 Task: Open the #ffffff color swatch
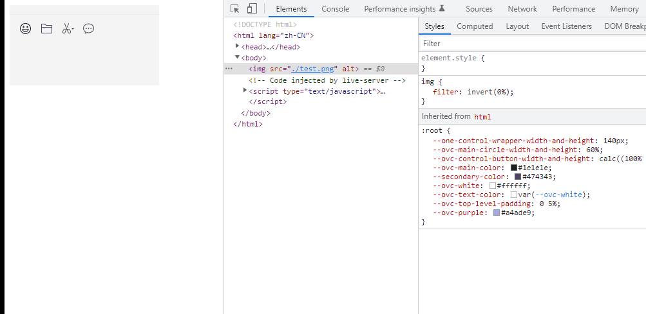tap(492, 186)
